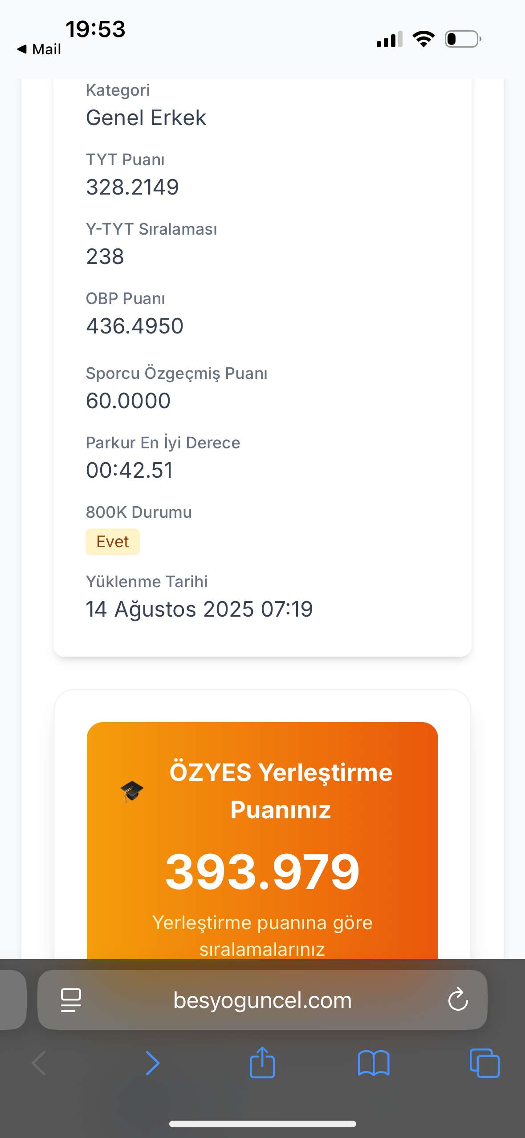Tap the home indicator bar
This screenshot has height=1138, width=525.
click(262, 1124)
